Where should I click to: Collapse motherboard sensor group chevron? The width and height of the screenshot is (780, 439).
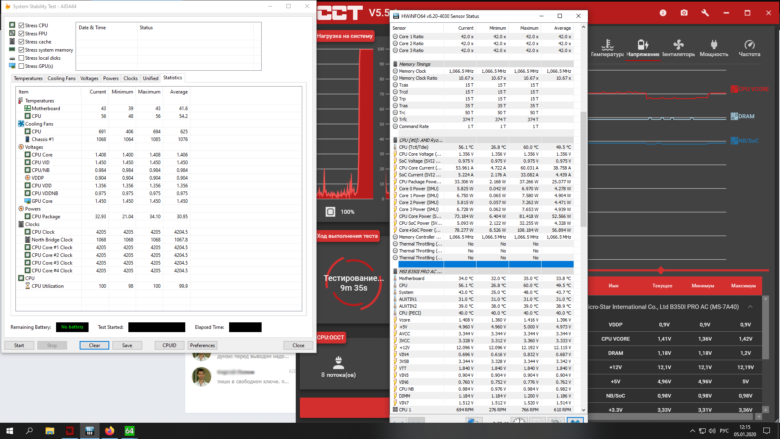[750, 307]
